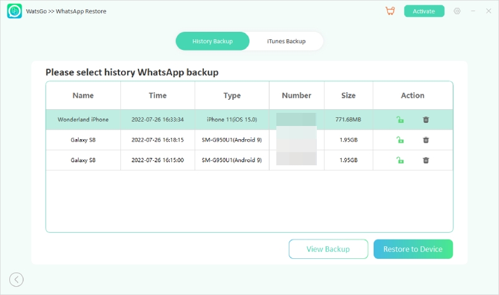
Task: Select the Galaxy S8 row dated 16:15:00
Action: point(83,160)
